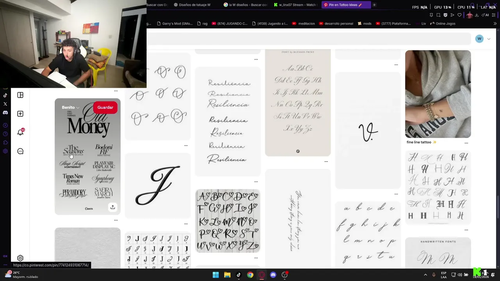
Task: Click the Opera GX settings icon in the sidebar
Action: click(5, 151)
